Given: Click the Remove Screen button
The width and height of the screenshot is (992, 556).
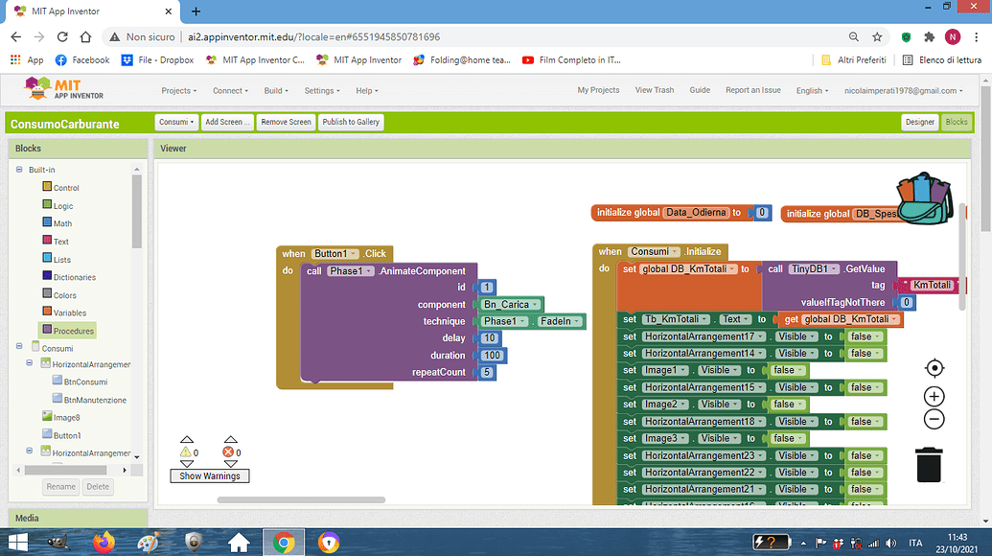Looking at the screenshot, I should [286, 122].
